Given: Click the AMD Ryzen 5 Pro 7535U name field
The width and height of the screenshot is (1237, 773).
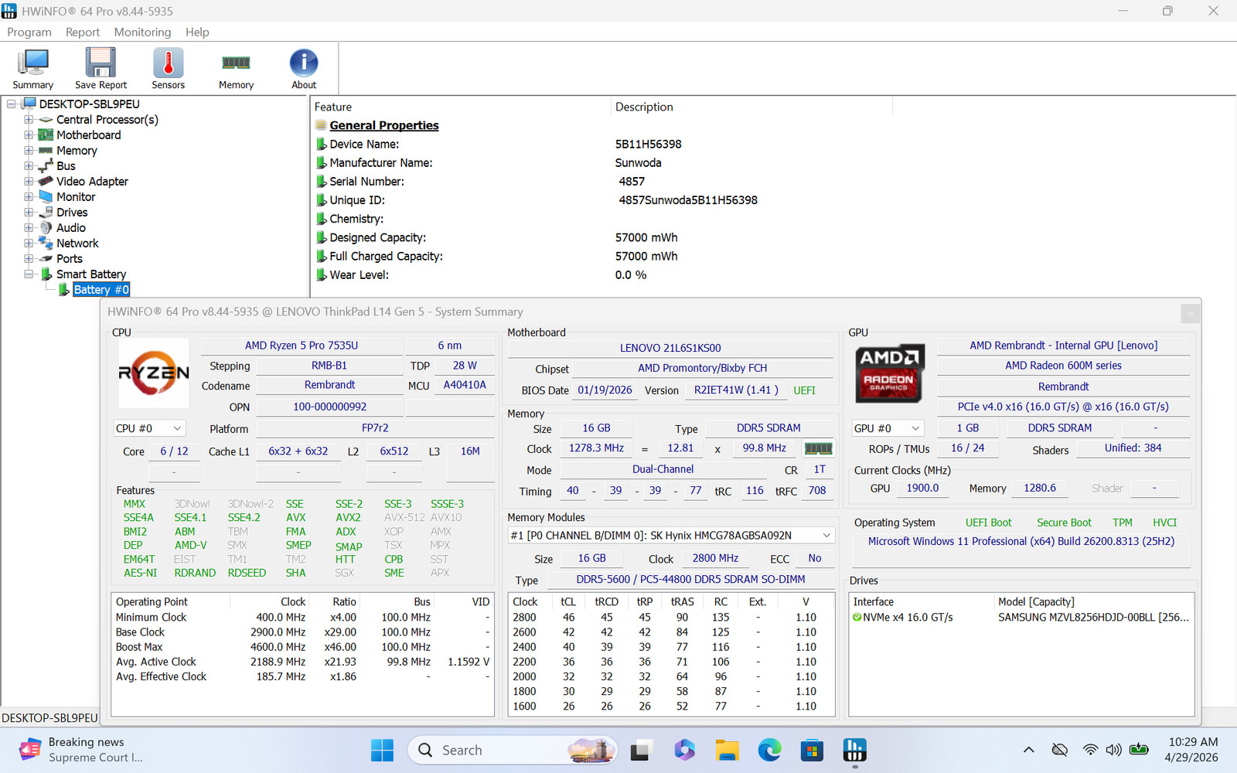Looking at the screenshot, I should pos(302,346).
